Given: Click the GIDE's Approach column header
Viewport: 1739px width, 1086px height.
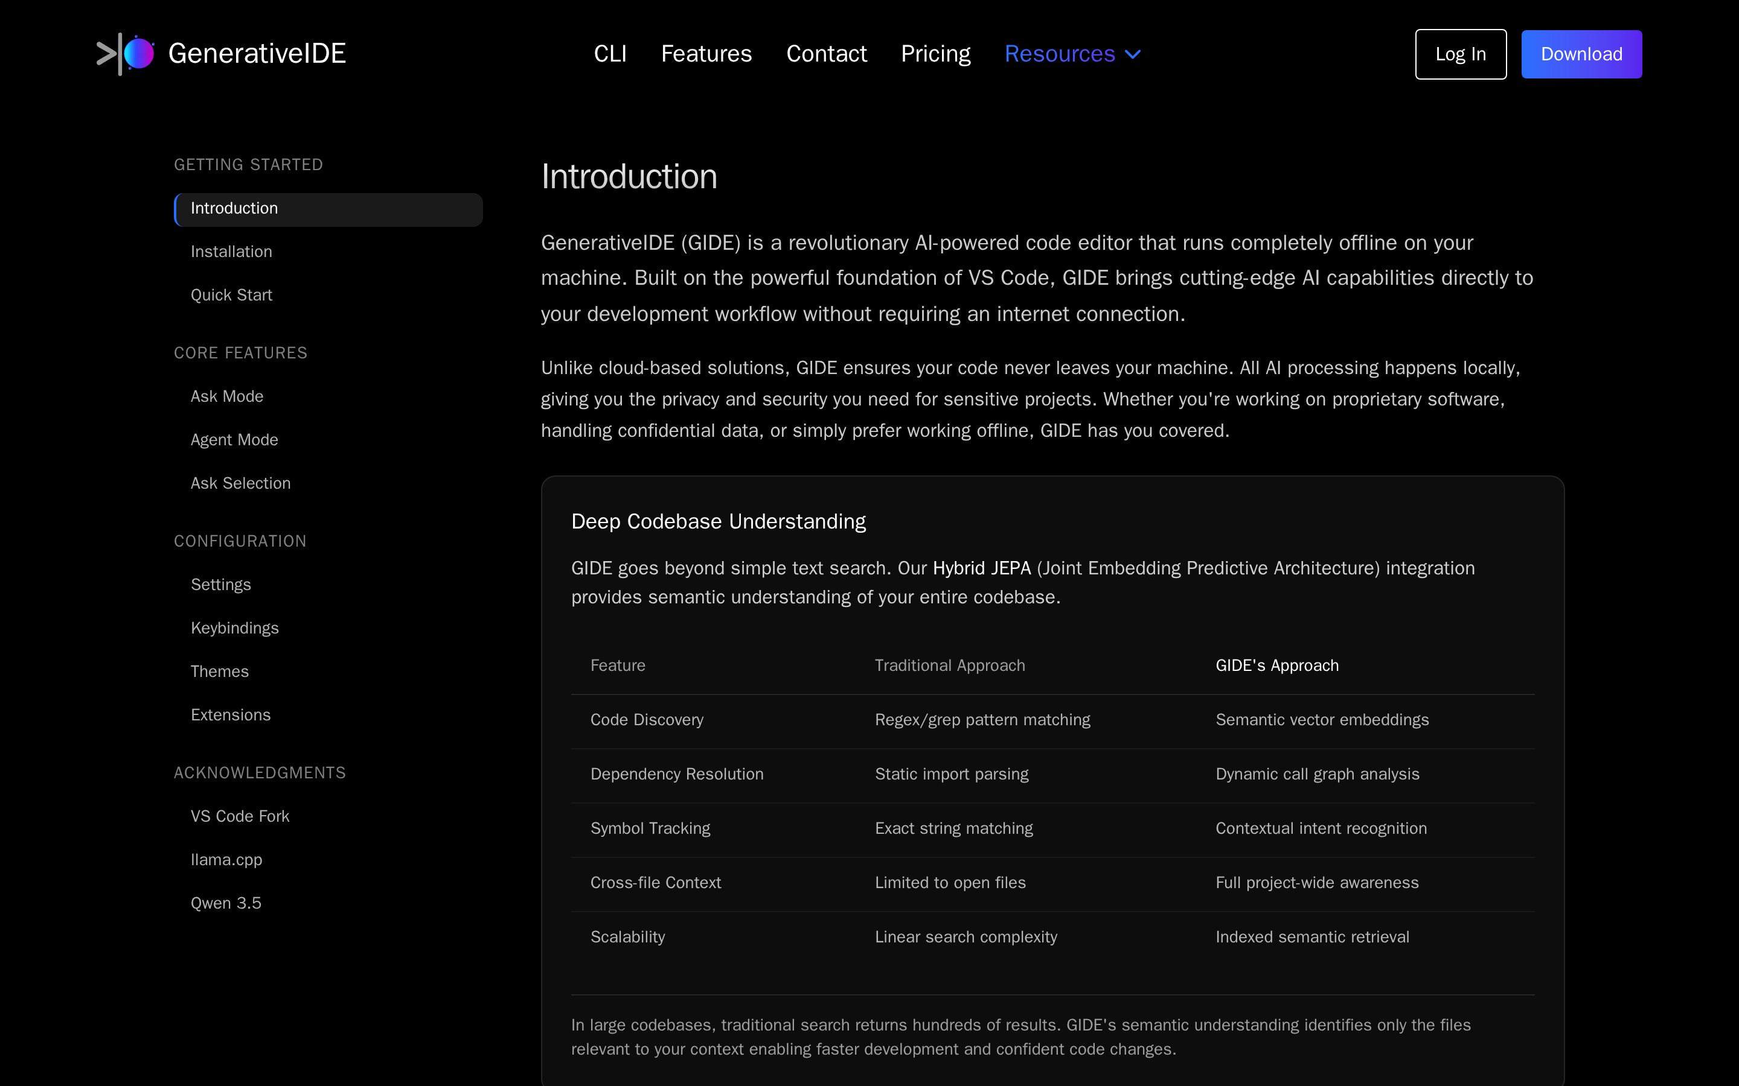Looking at the screenshot, I should click(1277, 665).
